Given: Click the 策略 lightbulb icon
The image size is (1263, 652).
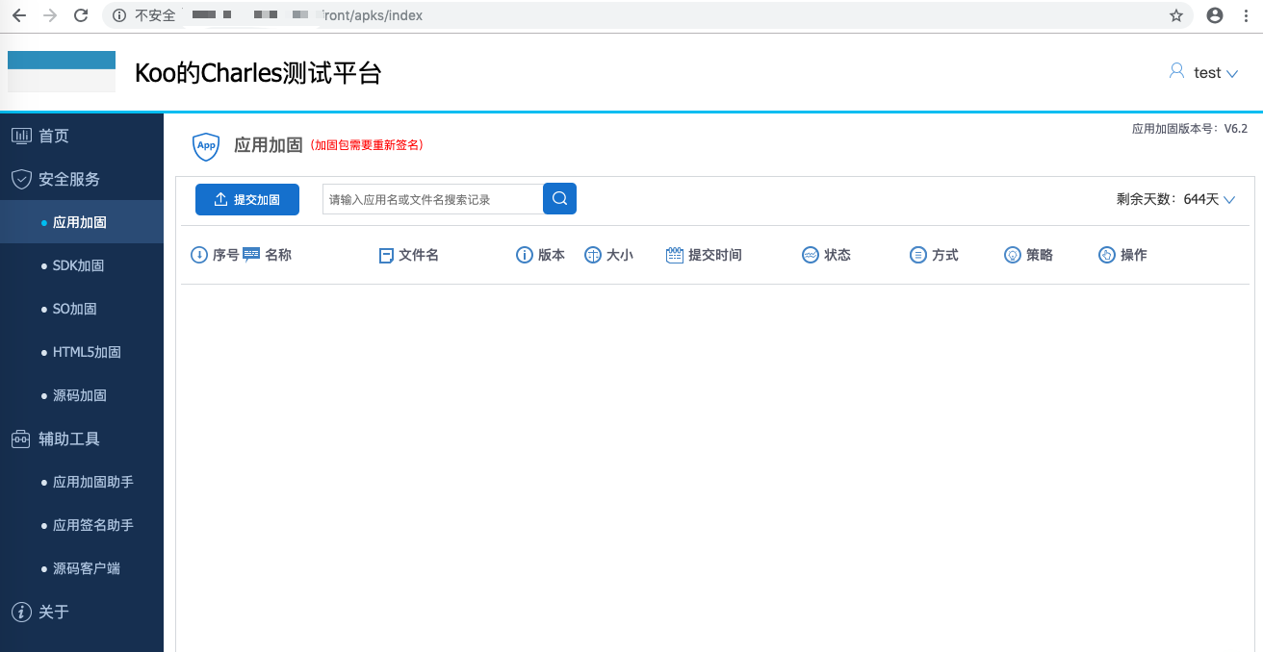Looking at the screenshot, I should [x=1013, y=255].
